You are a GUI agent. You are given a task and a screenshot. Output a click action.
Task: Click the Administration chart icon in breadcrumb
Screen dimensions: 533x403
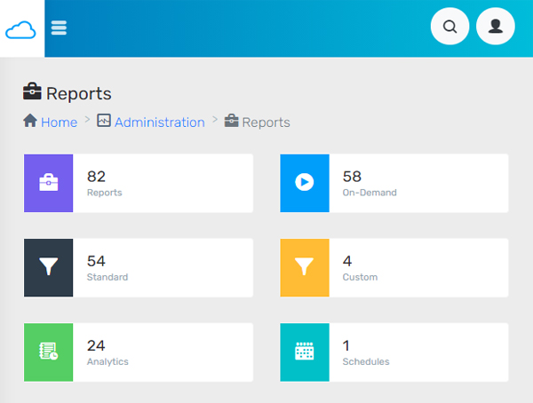[x=104, y=121]
